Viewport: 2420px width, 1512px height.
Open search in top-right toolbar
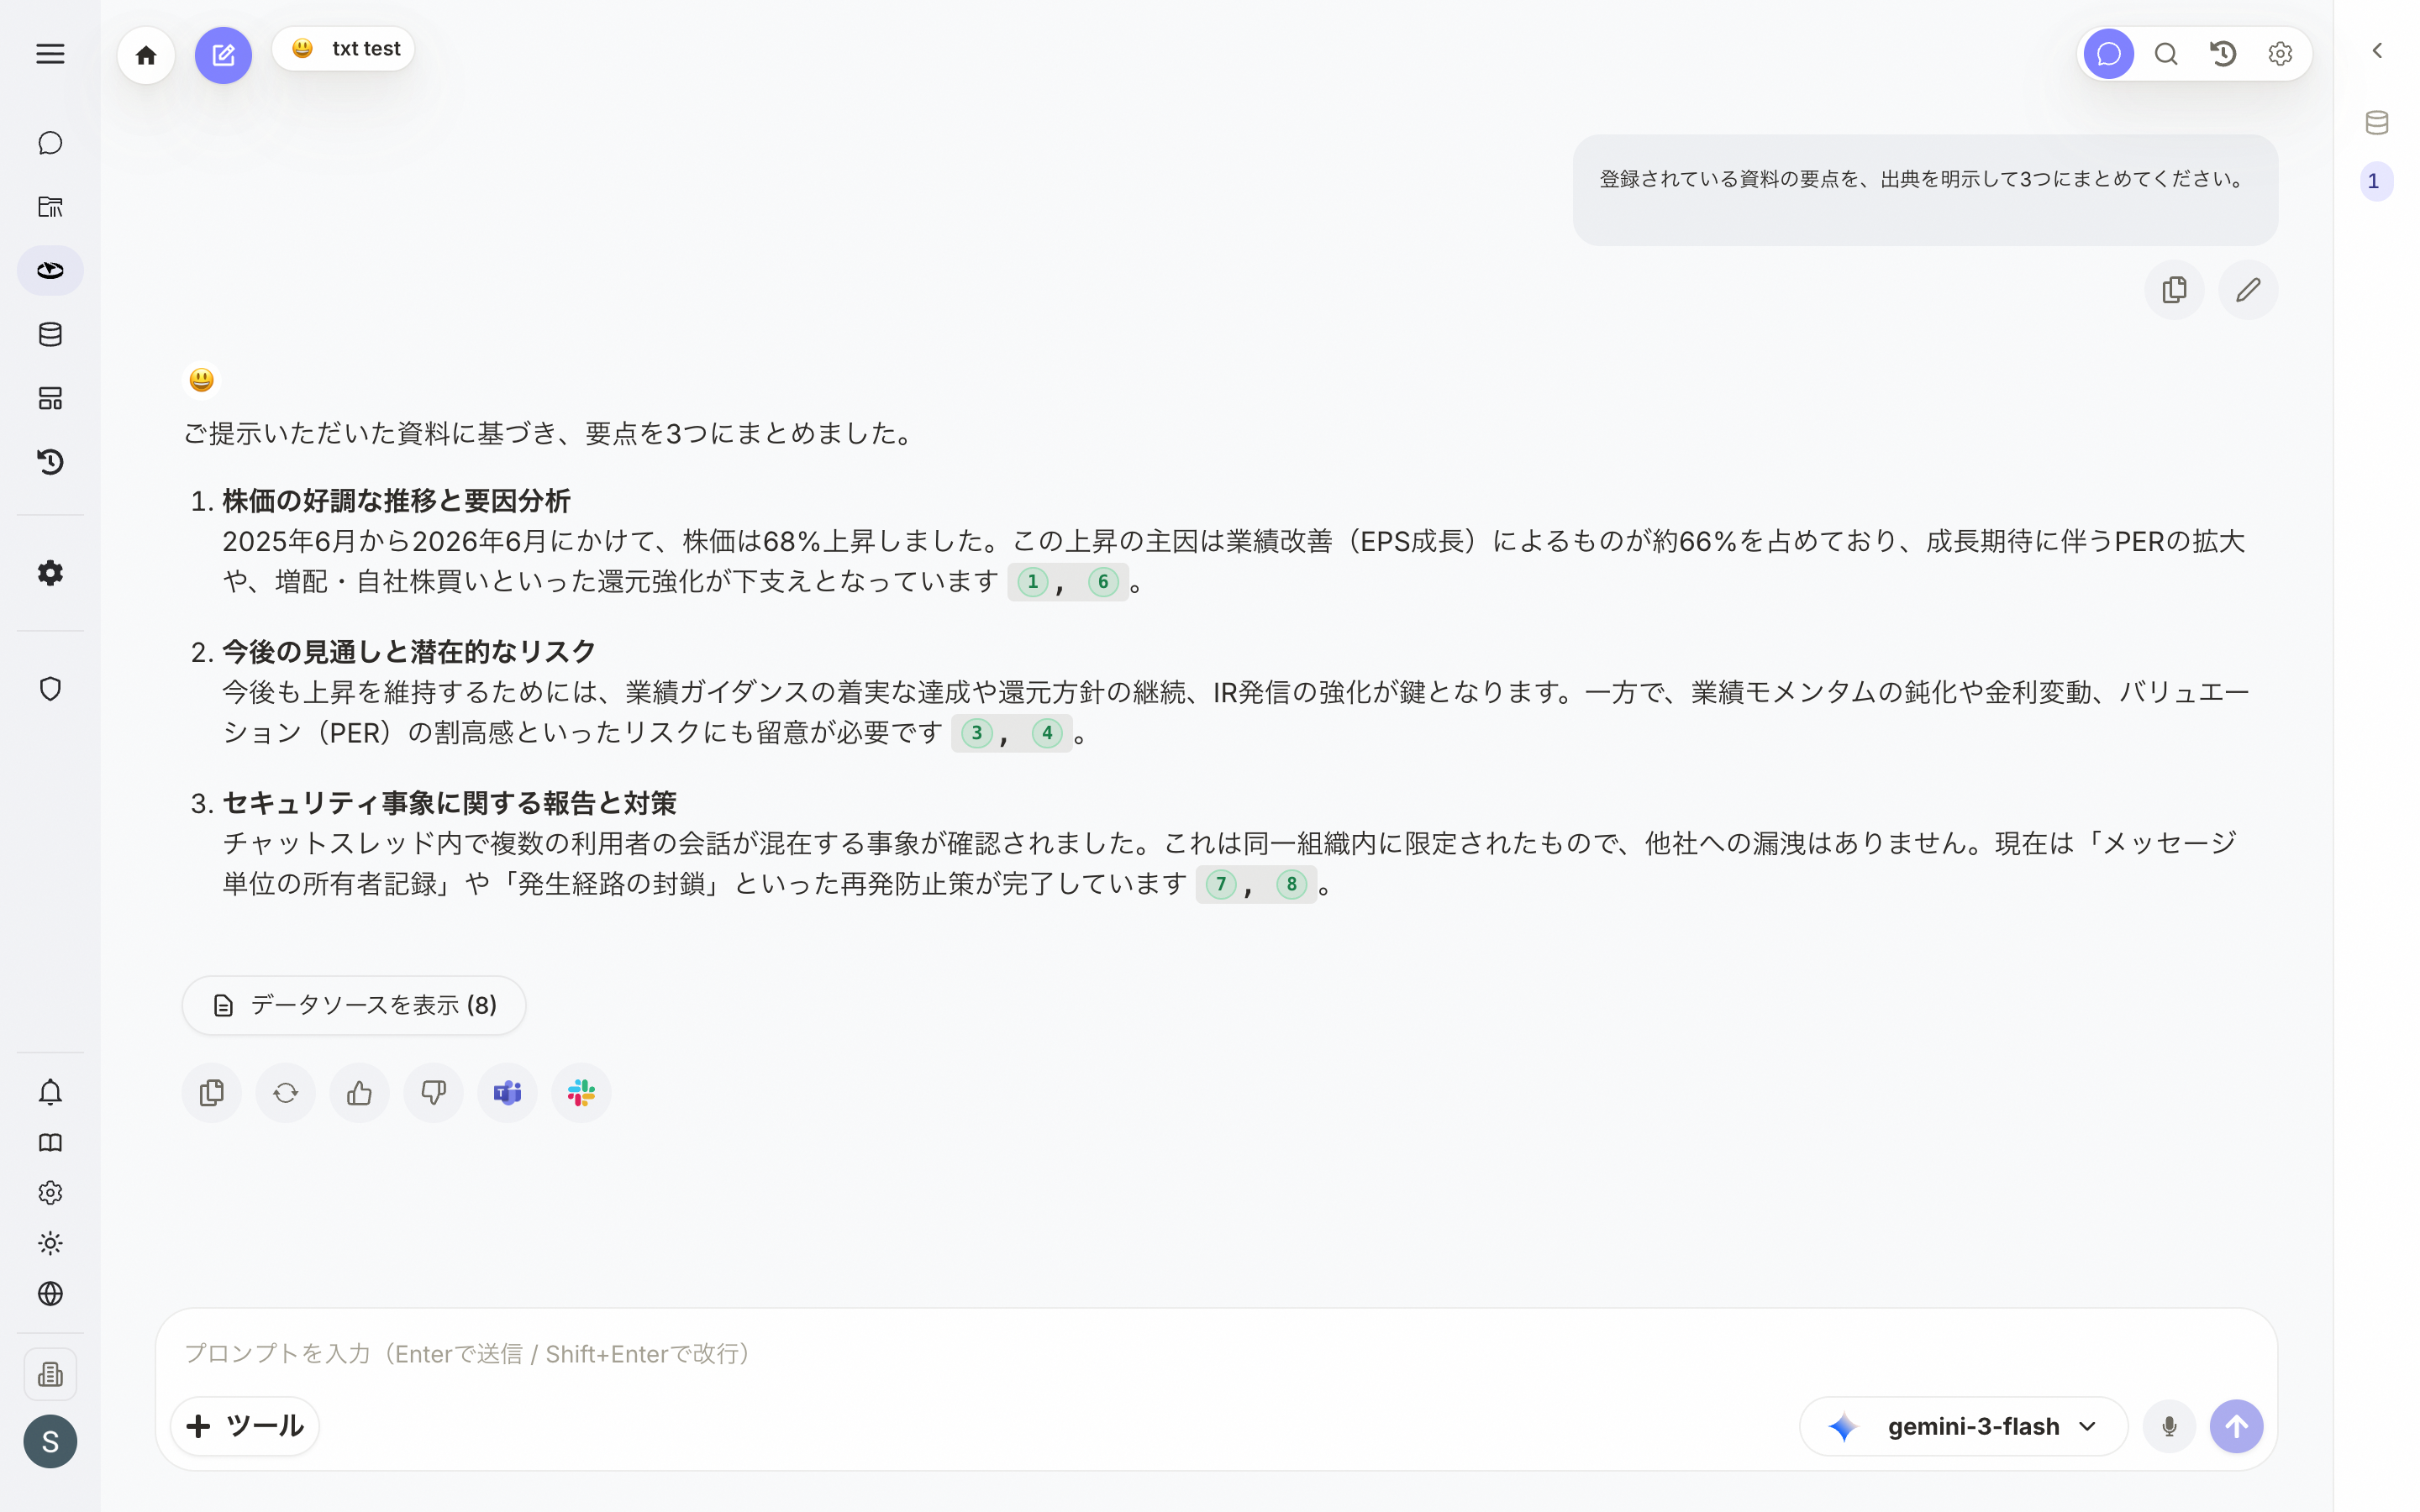click(2165, 54)
